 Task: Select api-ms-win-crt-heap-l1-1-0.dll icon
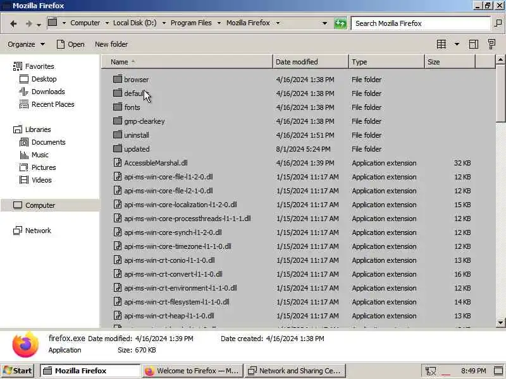pyautogui.click(x=118, y=315)
